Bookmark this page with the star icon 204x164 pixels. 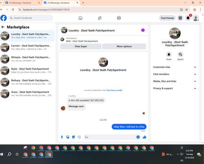[186, 10]
